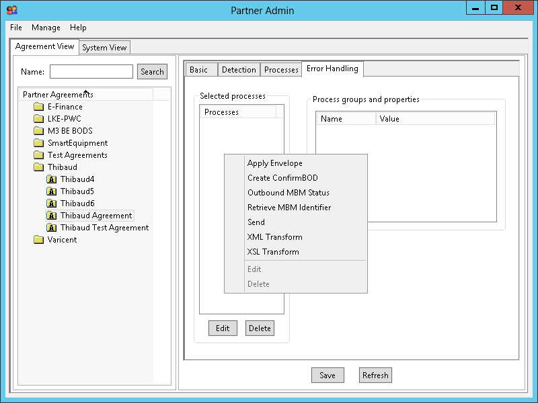
Task: Click the Thibaud4 agreement icon
Action: 51,179
